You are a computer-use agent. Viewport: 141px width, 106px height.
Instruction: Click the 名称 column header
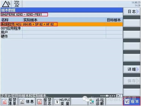(x=5, y=20)
